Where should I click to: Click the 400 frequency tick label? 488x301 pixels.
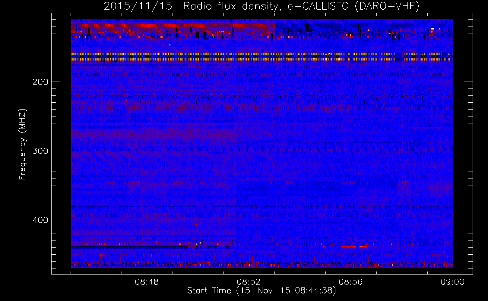(x=40, y=220)
